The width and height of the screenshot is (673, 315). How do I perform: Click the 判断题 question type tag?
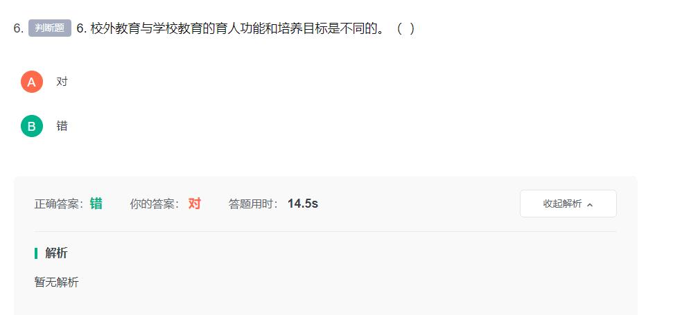click(x=50, y=28)
